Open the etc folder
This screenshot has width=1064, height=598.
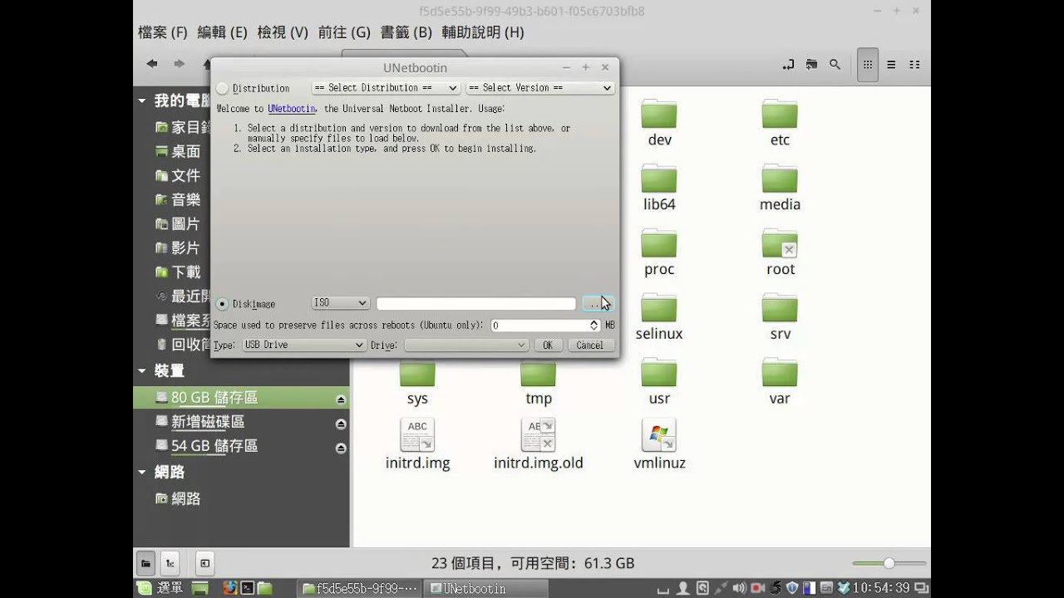pyautogui.click(x=780, y=122)
